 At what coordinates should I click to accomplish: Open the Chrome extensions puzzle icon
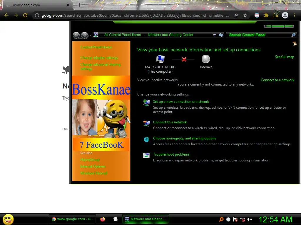[266, 15]
